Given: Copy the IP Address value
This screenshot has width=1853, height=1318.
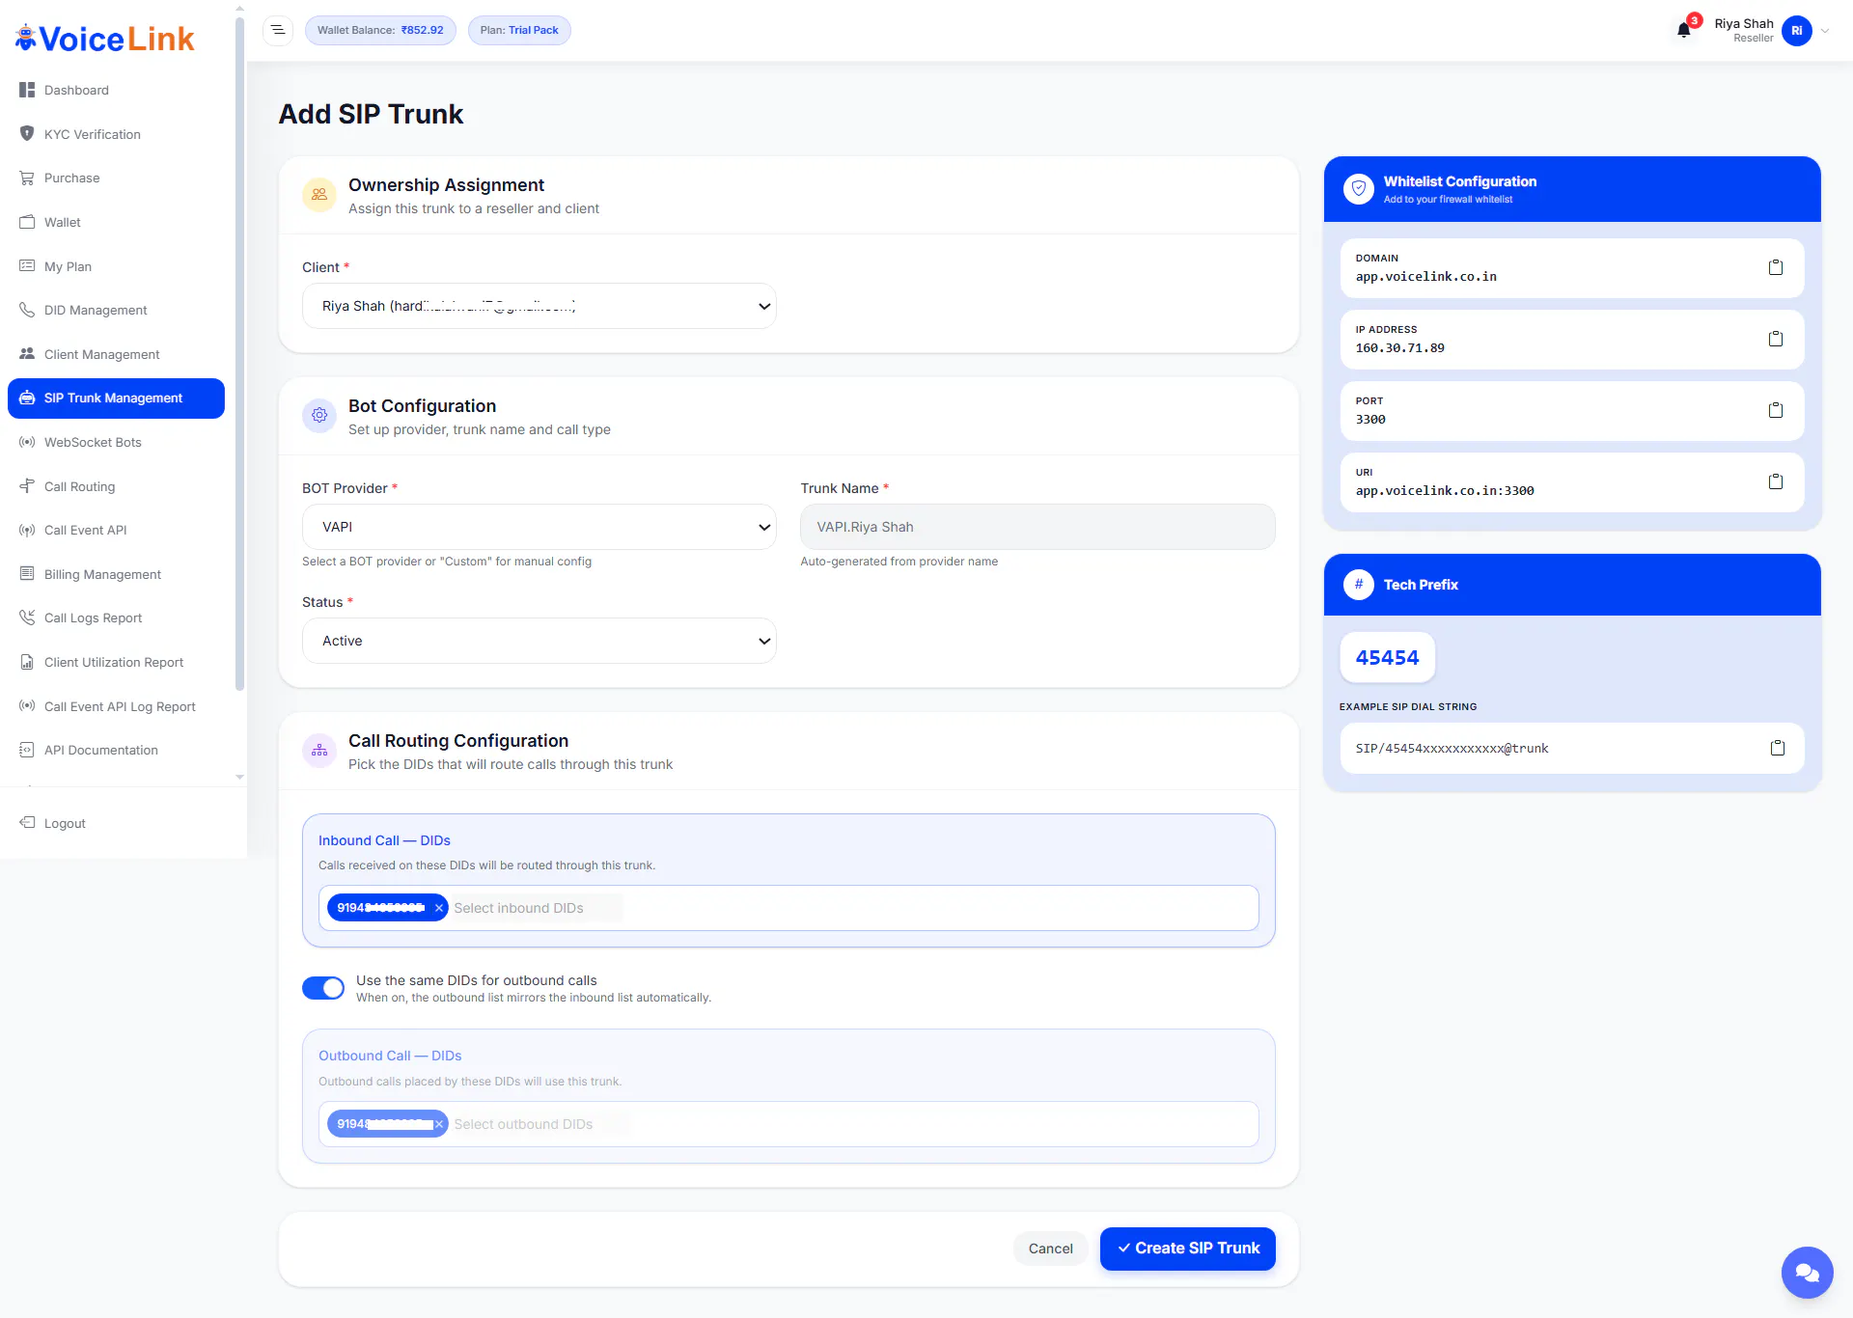Looking at the screenshot, I should tap(1776, 339).
